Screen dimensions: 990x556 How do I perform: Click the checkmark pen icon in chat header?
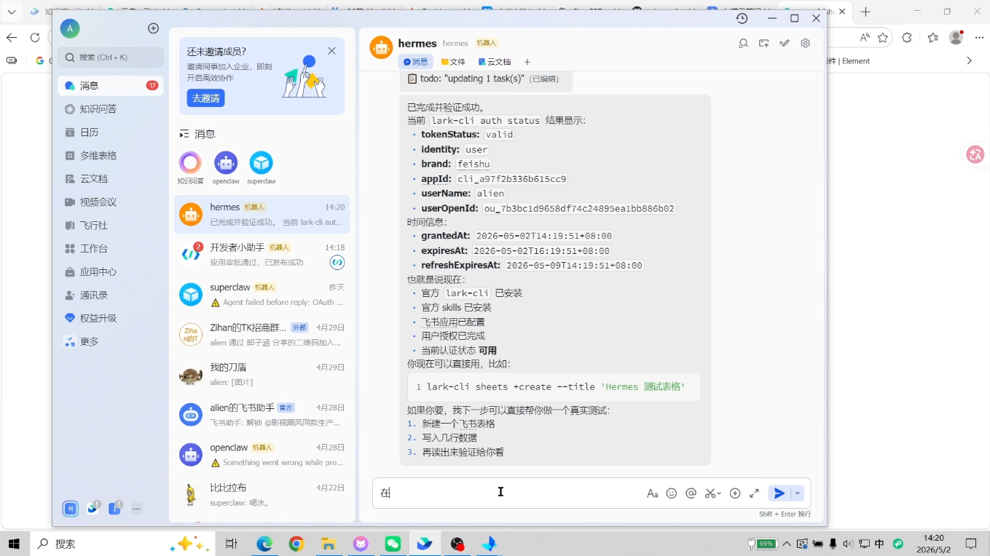pyautogui.click(x=785, y=44)
